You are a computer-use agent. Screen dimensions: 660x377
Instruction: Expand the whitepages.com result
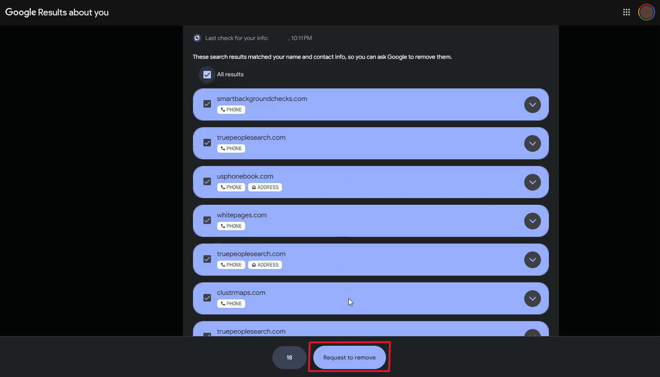point(532,221)
